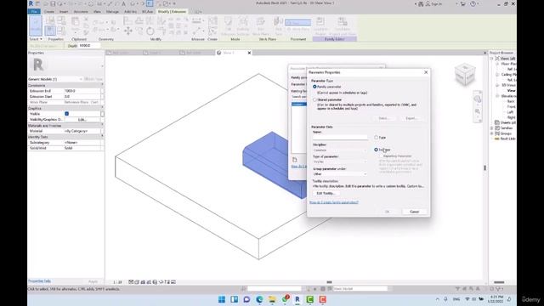Image resolution: width=544 pixels, height=306 pixels.
Task: Select the Instance radio button
Action: pyautogui.click(x=376, y=150)
